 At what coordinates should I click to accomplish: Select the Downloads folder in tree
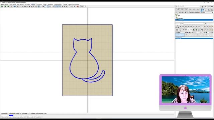click(180, 18)
